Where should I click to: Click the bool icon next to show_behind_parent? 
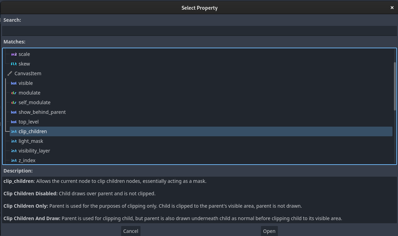click(x=14, y=112)
